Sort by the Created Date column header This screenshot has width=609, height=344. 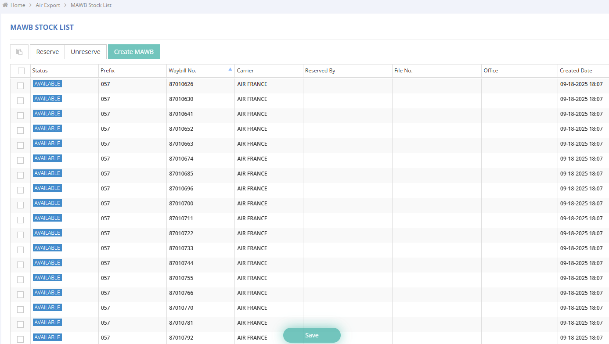[576, 71]
